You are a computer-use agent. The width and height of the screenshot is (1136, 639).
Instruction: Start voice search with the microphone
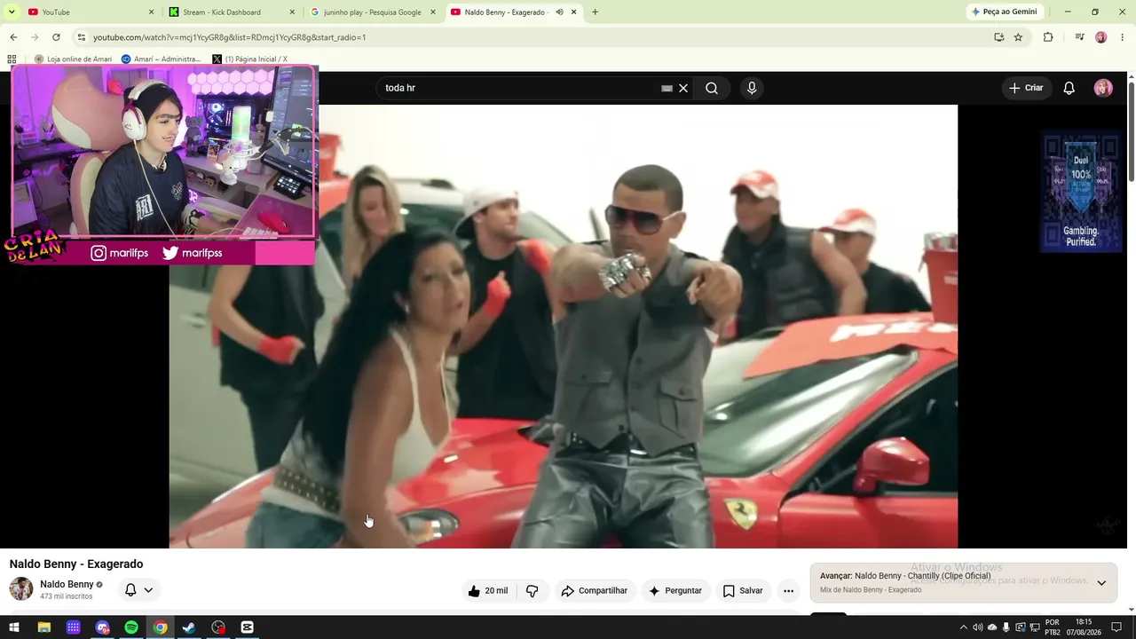point(752,88)
